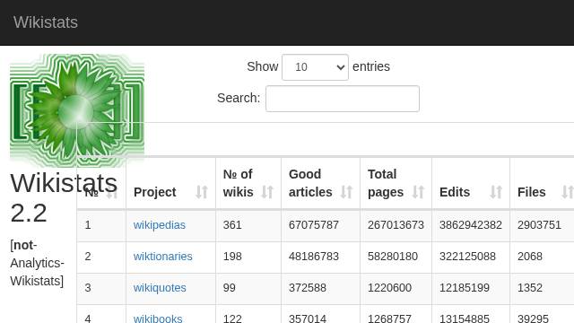Sort by № of wikis column
The image size is (574, 323).
(248, 183)
